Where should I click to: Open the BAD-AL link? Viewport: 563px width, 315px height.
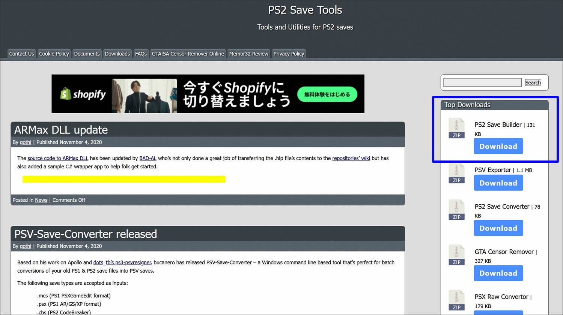[x=148, y=158]
